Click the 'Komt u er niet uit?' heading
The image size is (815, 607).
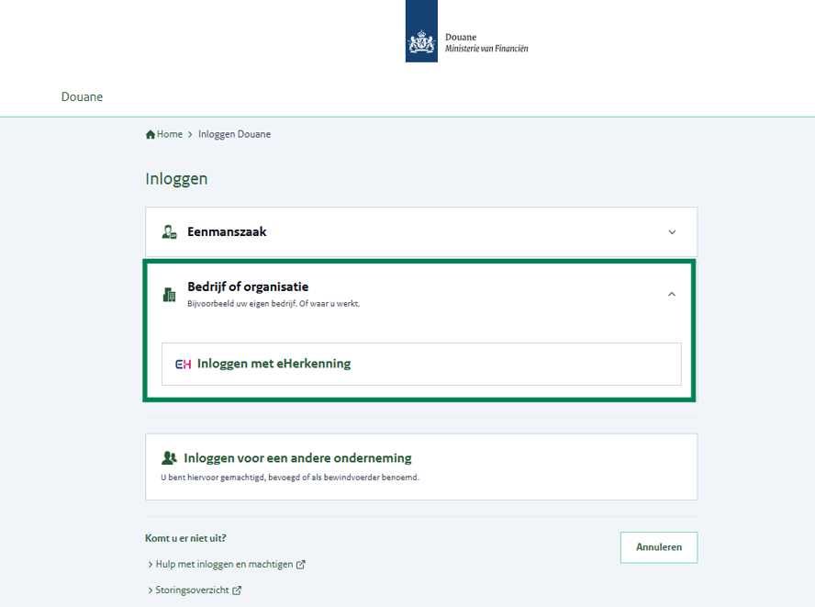point(185,538)
